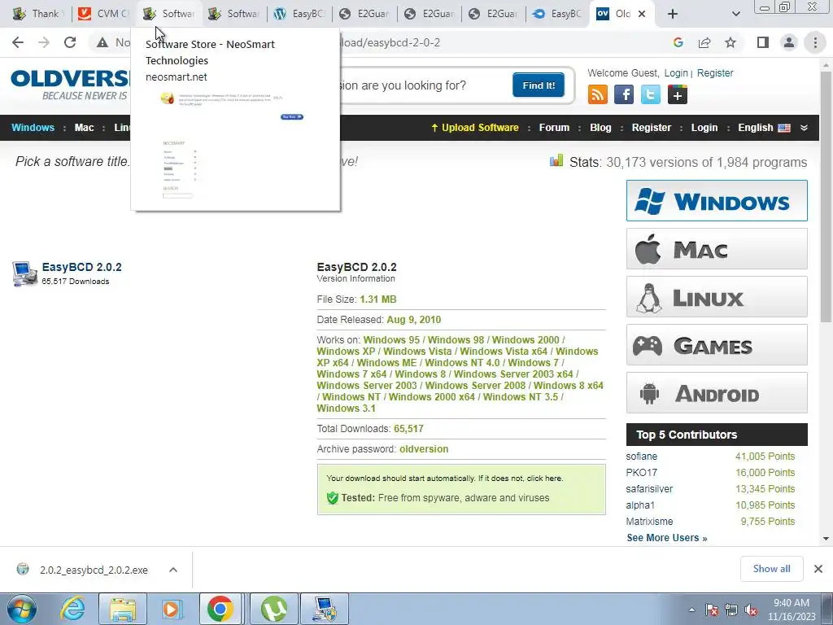
Task: Click the Find It! button
Action: click(539, 85)
